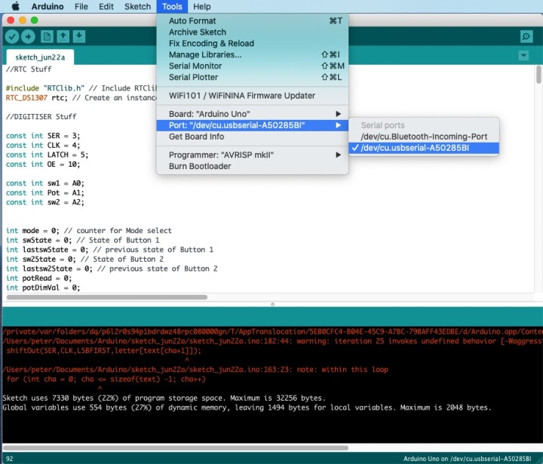Click the Verify checkmark toolbar icon
The height and width of the screenshot is (464, 543).
tap(12, 36)
